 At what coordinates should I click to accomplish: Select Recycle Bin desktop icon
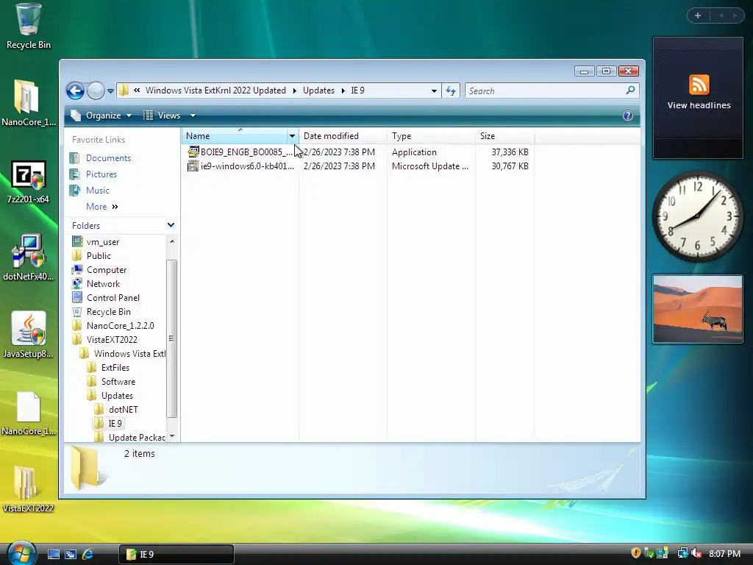coord(29,26)
